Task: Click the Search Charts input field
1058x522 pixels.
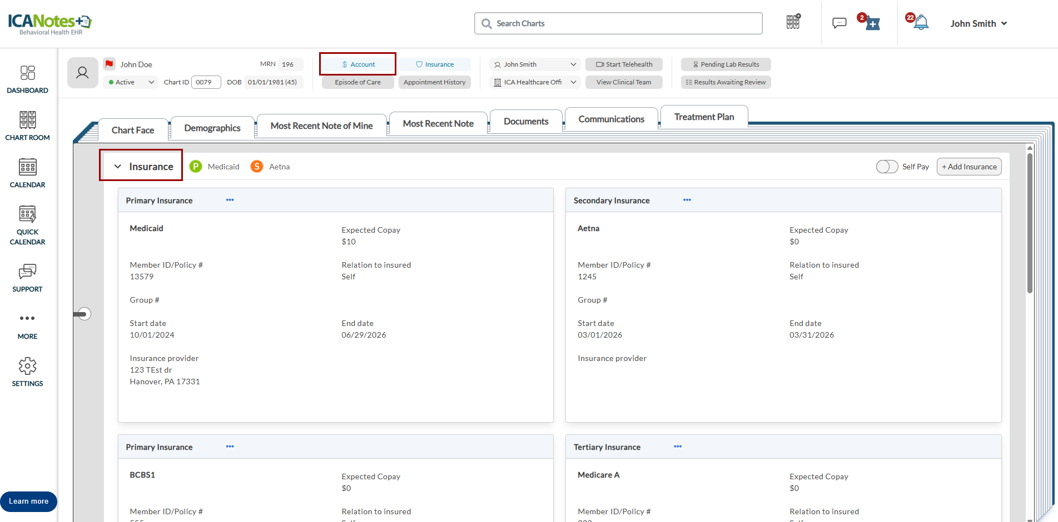Action: click(x=618, y=23)
